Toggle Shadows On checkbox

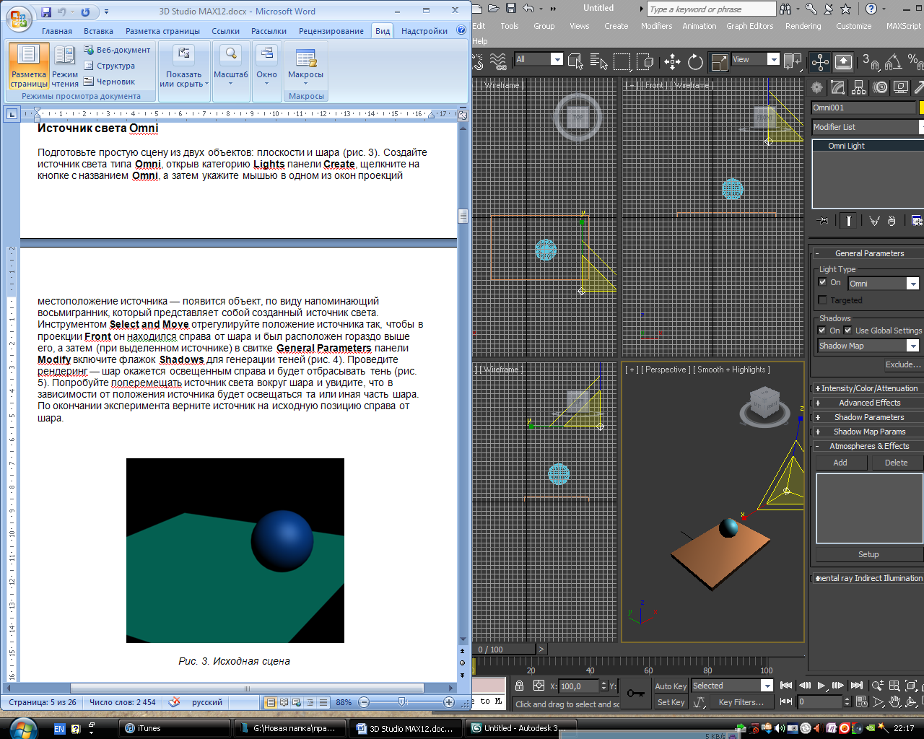tap(822, 331)
